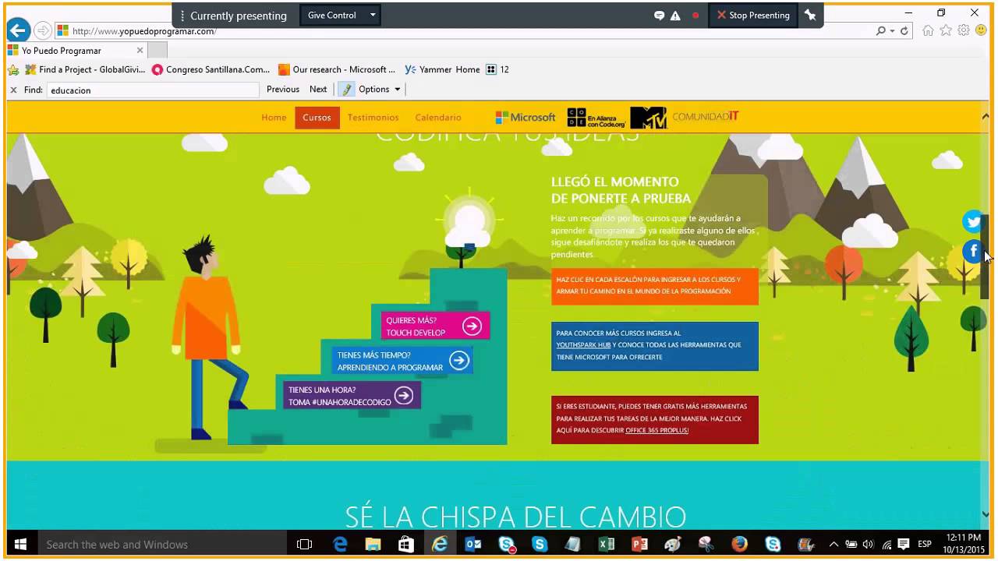Open PowerPoint from the taskbar
998x561 pixels.
(x=639, y=545)
